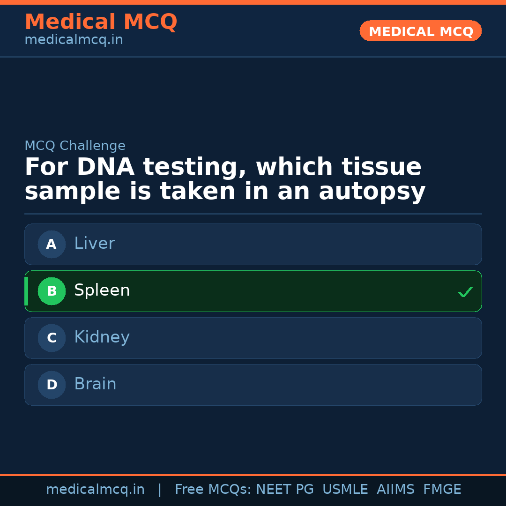
Task: Click the DNA testing question text
Action: [225, 179]
